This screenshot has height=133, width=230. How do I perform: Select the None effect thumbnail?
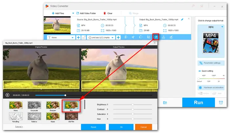16,105
